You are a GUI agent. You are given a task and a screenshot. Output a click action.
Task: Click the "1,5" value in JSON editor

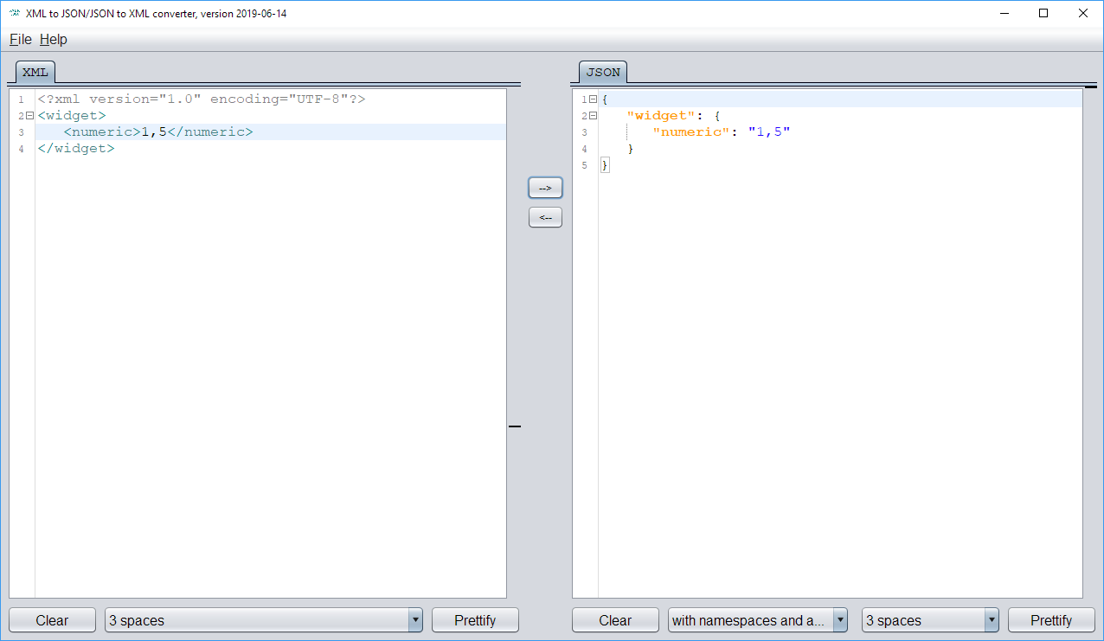click(769, 132)
